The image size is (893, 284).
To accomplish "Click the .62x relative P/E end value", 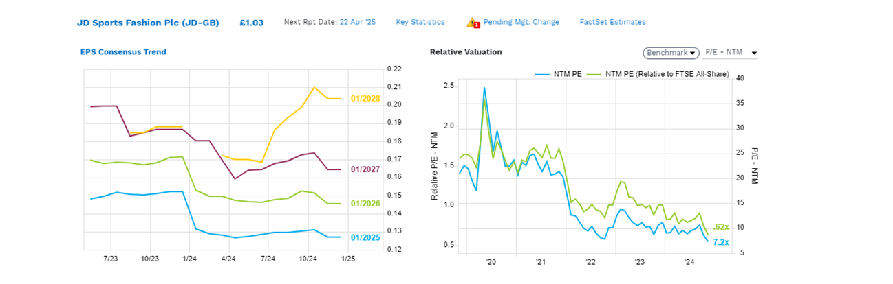I will pos(721,227).
